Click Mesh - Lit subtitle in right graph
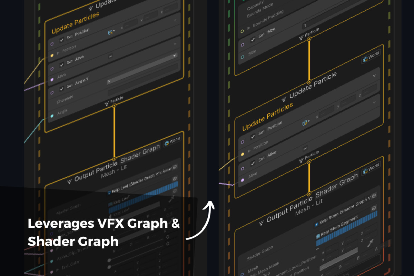414x276 pixels. [309, 207]
